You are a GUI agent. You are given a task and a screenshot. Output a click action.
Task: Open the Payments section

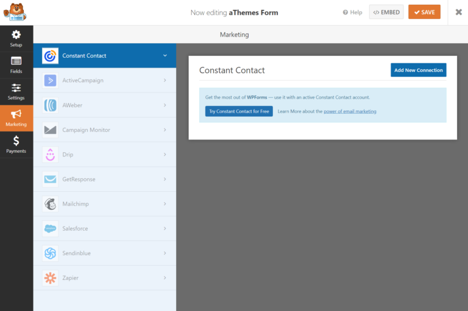click(16, 145)
